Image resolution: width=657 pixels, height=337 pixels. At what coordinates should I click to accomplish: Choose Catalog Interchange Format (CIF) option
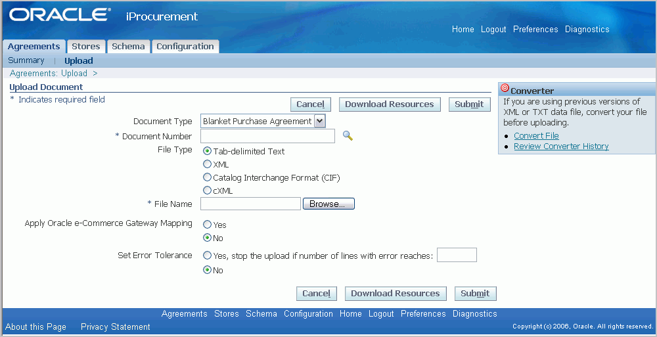tap(207, 177)
